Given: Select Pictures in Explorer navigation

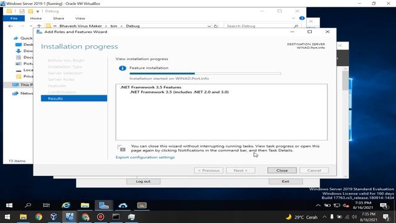Looking at the screenshot, I should (x=24, y=64).
